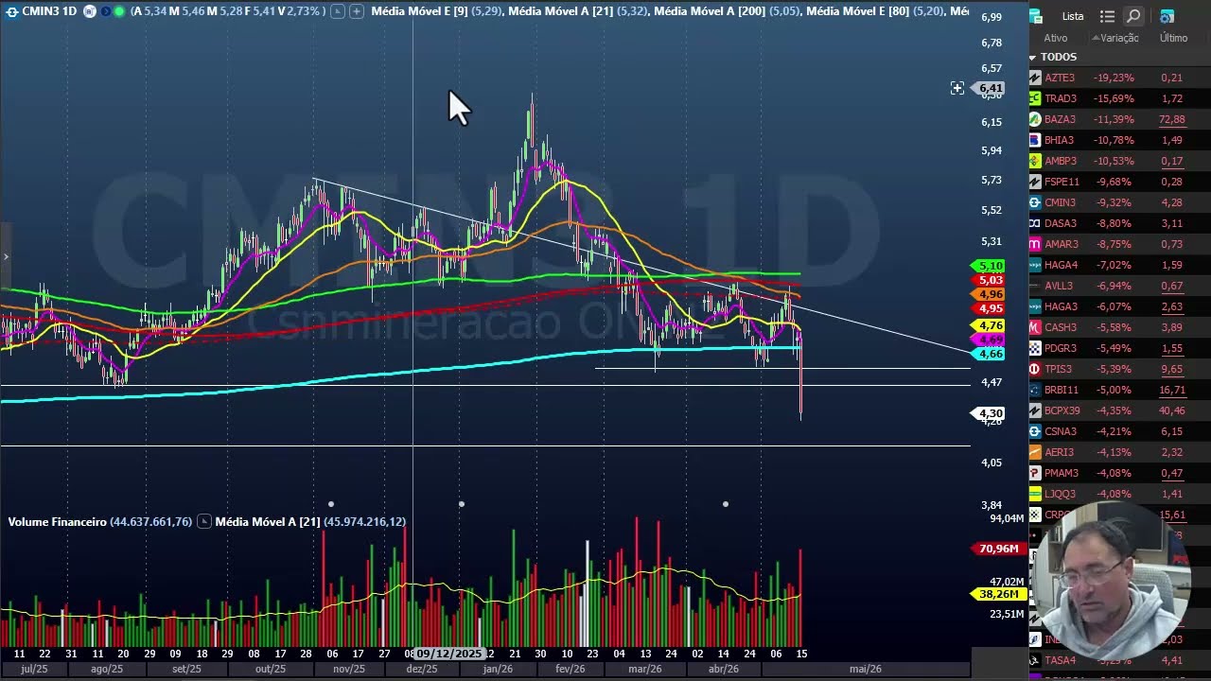Select the AZTE3 row icon
The image size is (1211, 681).
pyautogui.click(x=1035, y=78)
